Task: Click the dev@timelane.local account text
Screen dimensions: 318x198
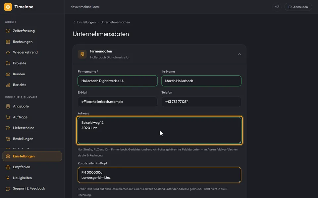Action: [85, 7]
